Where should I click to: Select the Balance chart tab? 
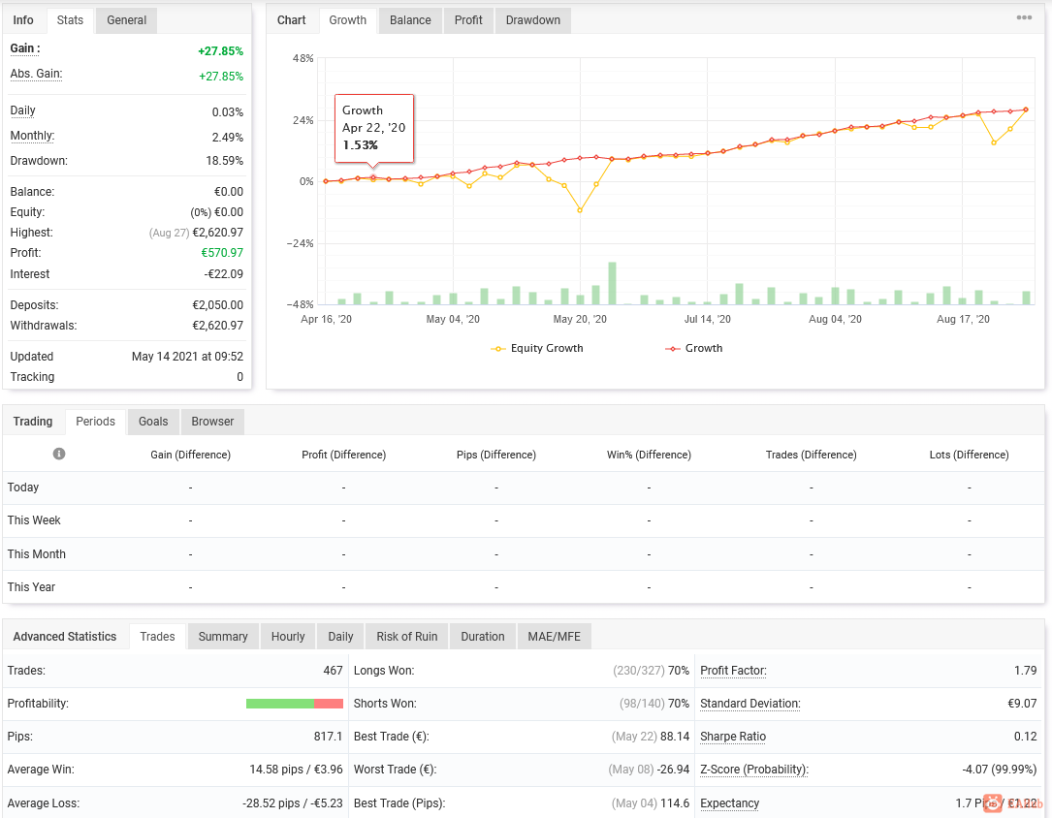(x=410, y=20)
